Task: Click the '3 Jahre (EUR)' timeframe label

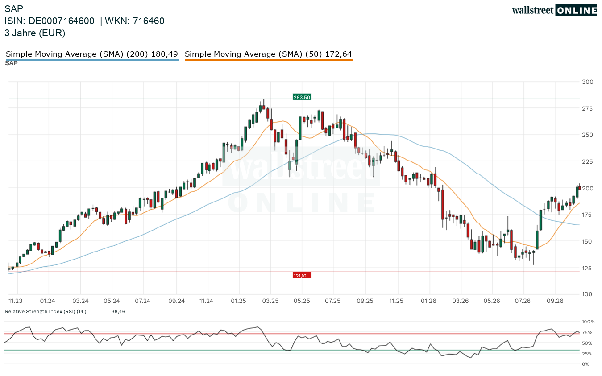Action: [x=35, y=33]
